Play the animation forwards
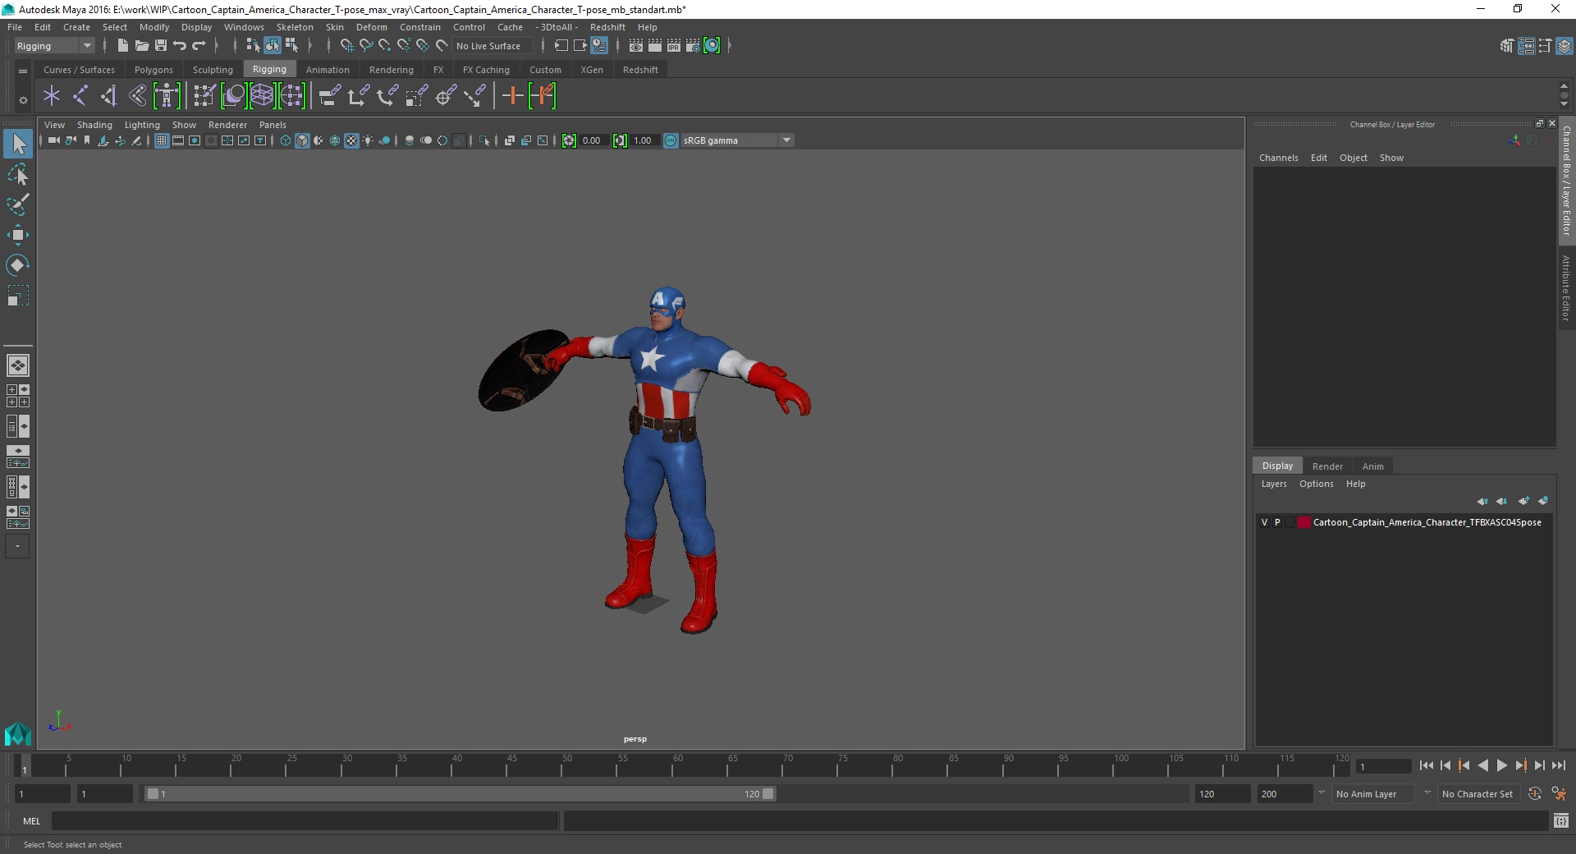This screenshot has height=854, width=1576. coord(1501,765)
